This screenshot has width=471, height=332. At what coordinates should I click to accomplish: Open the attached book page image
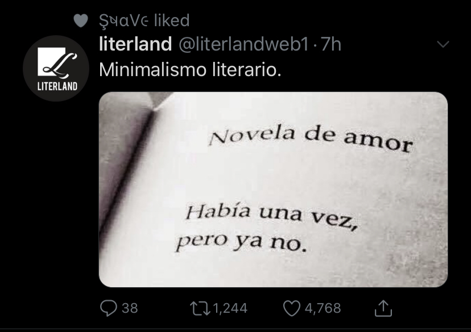click(x=273, y=190)
